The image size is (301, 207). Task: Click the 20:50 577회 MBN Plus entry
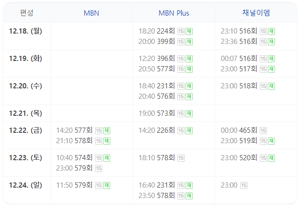[x=166, y=69]
